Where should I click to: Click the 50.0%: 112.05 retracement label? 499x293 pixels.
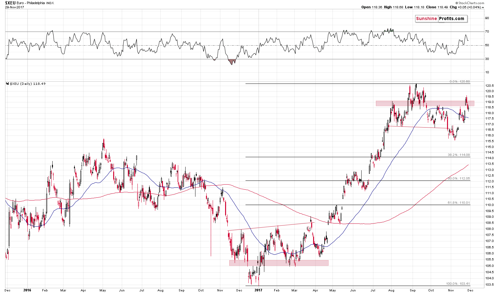[x=459, y=179]
